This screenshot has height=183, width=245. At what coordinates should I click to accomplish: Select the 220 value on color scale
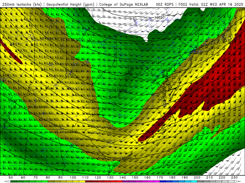pos(222,178)
